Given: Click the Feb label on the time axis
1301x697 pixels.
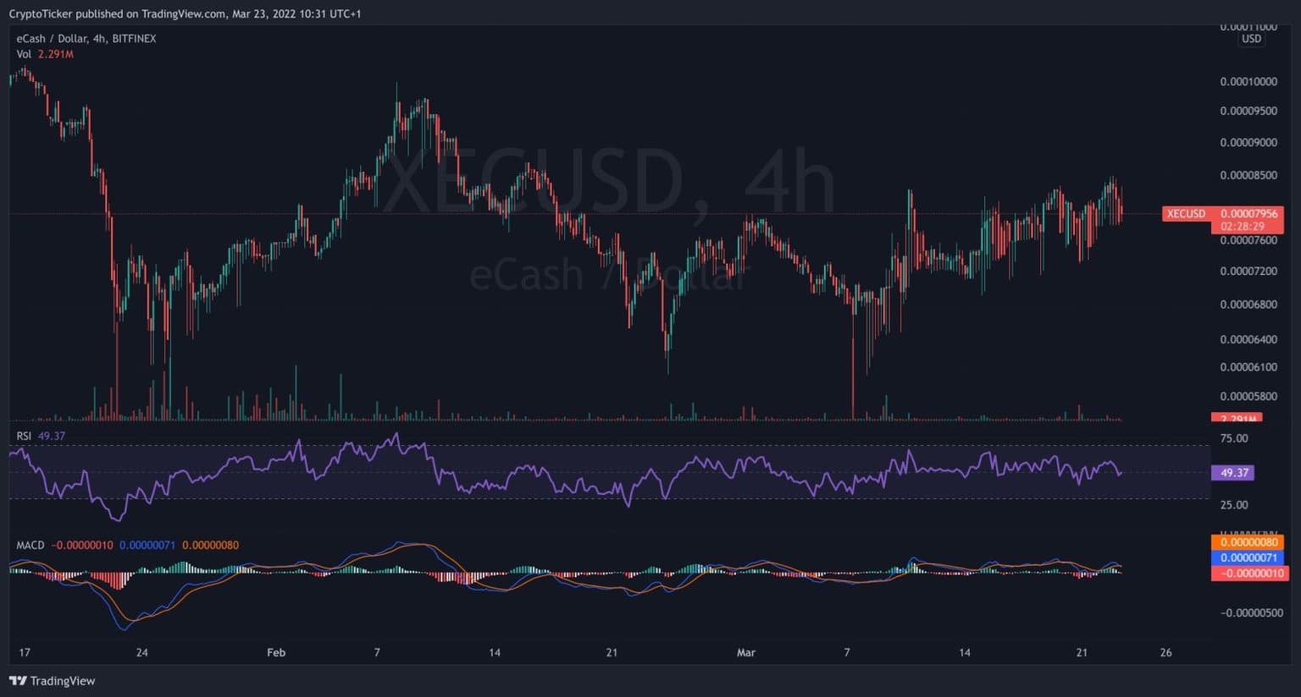Looking at the screenshot, I should coord(276,652).
